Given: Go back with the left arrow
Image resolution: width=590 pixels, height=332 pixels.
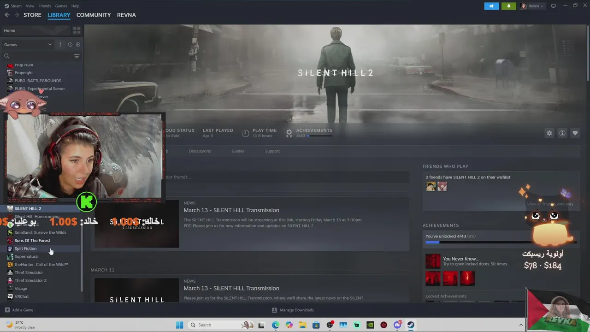Looking at the screenshot, I should click(7, 15).
